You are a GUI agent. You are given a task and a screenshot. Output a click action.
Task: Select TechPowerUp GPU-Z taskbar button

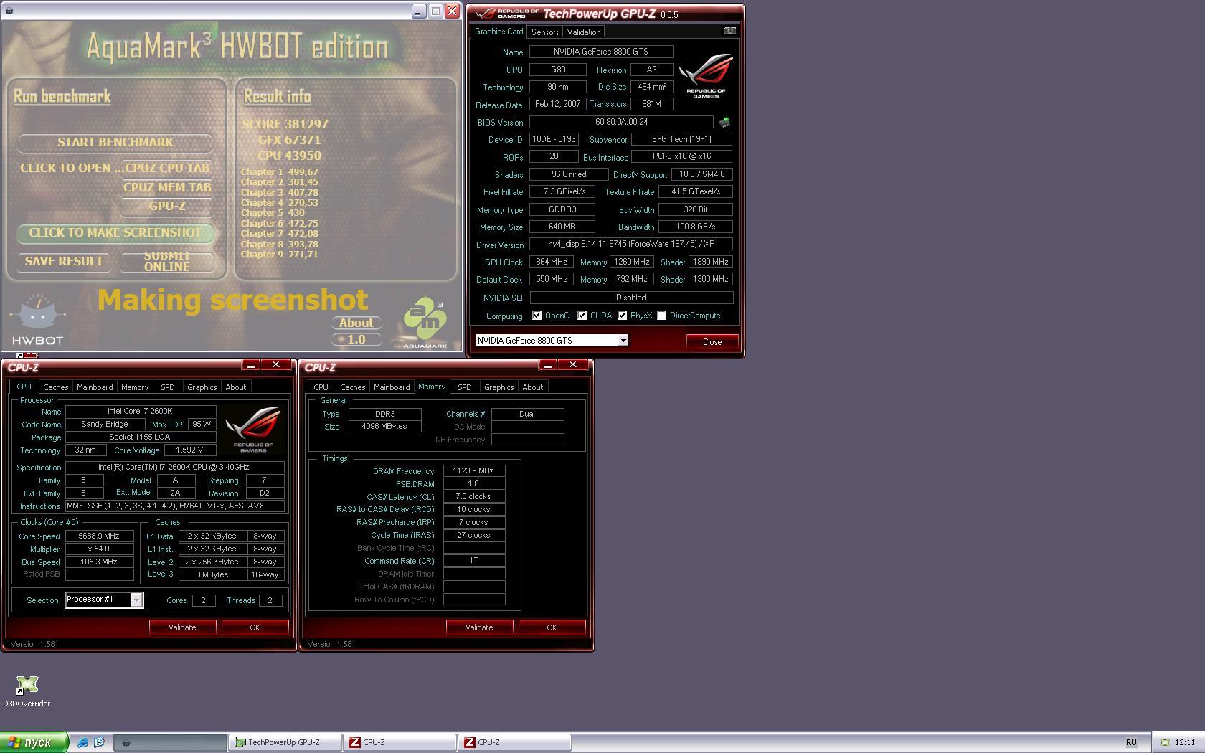[x=285, y=742]
